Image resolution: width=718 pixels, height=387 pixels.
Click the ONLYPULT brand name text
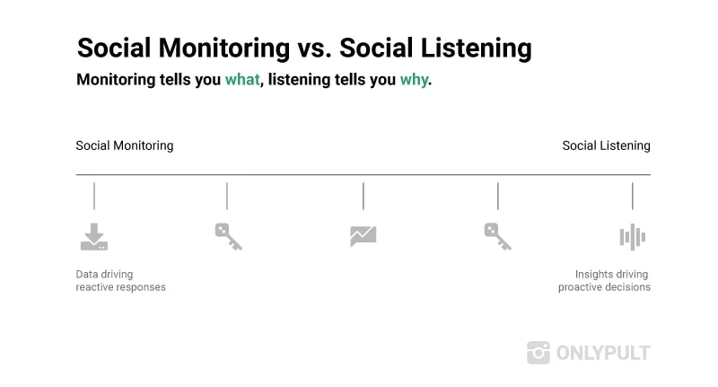tap(602, 353)
